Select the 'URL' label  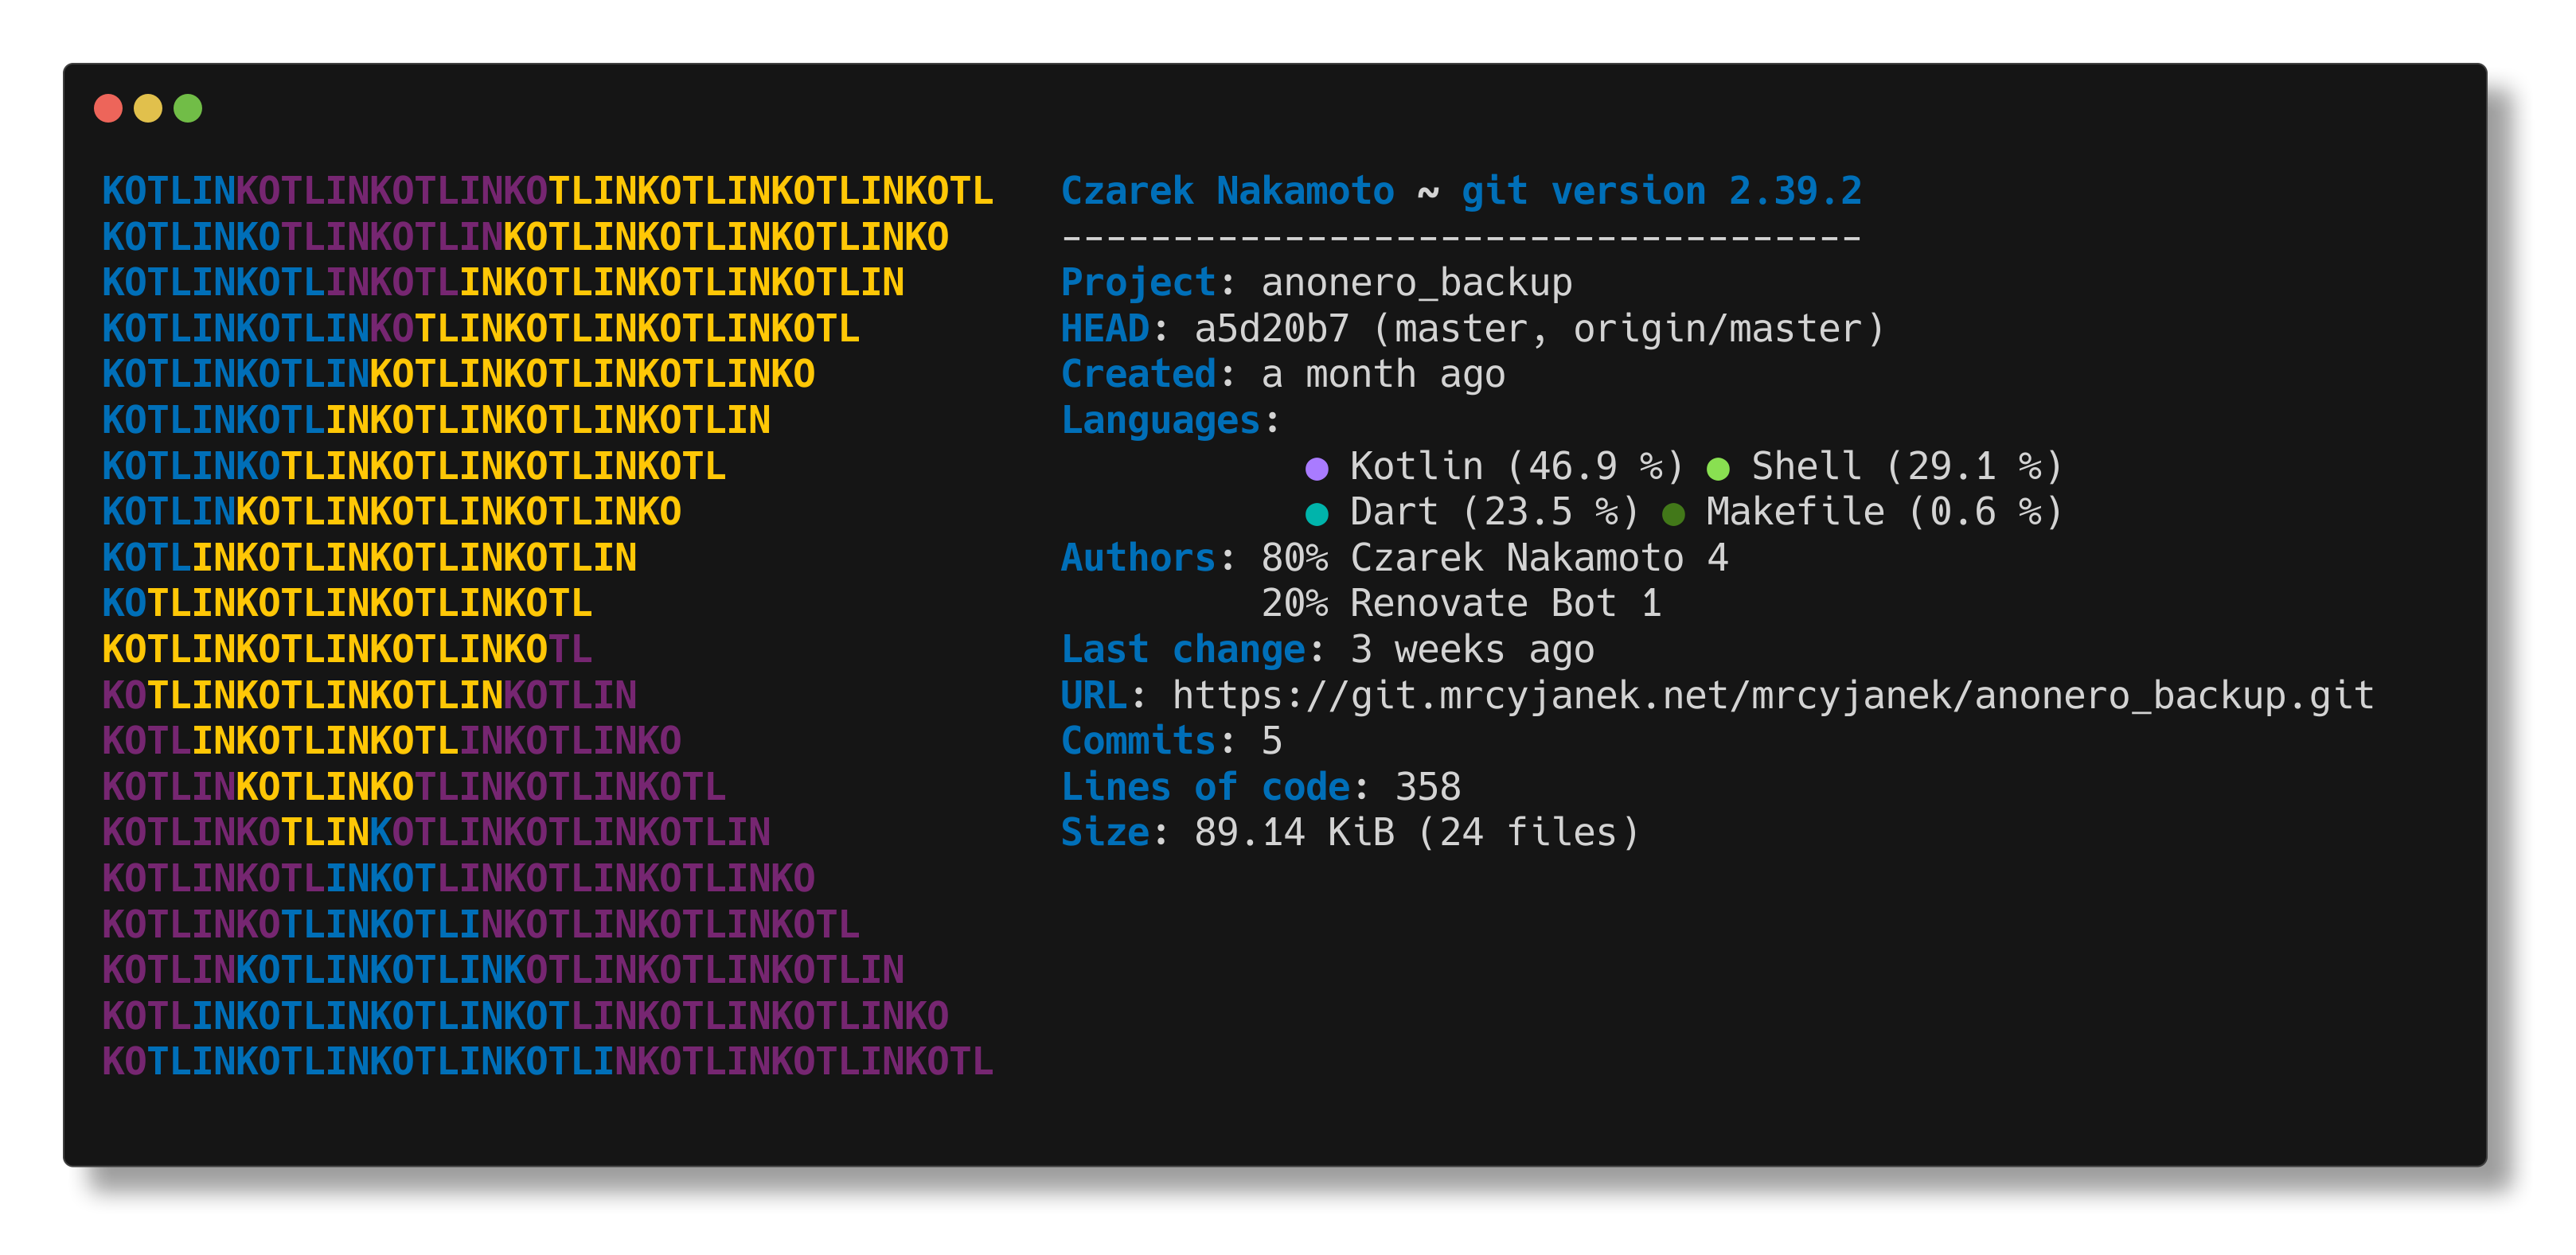pos(1094,695)
